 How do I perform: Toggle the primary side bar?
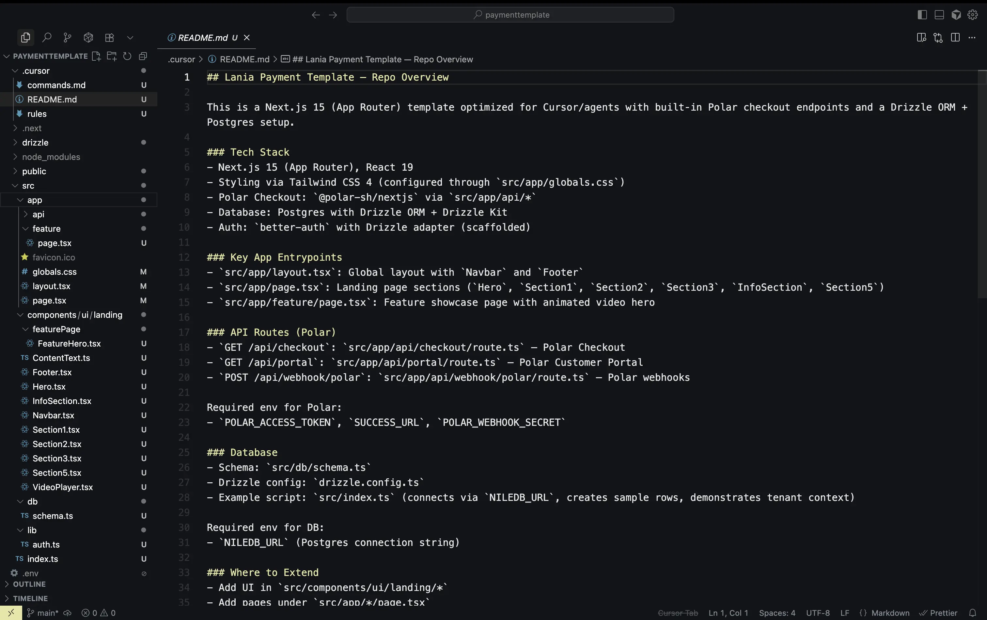[922, 15]
